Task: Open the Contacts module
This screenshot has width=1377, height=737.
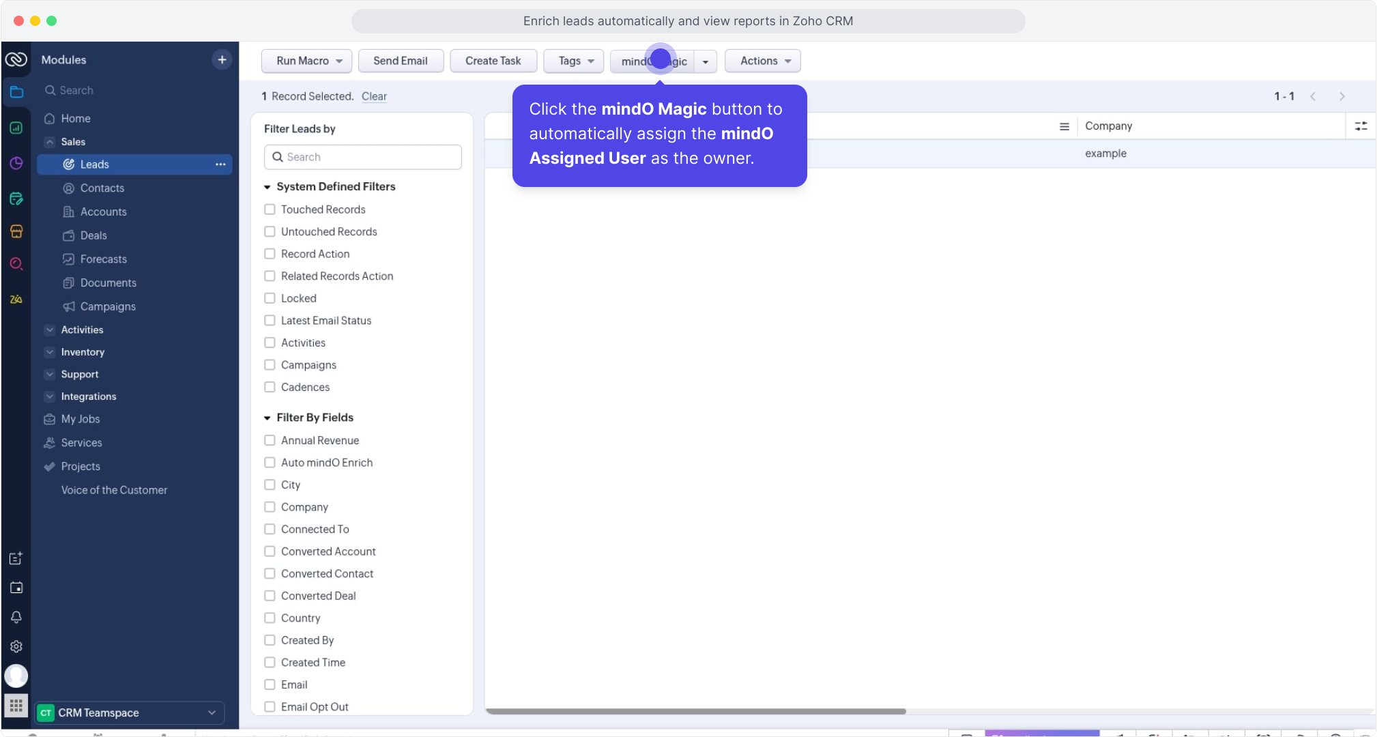Action: click(x=102, y=188)
